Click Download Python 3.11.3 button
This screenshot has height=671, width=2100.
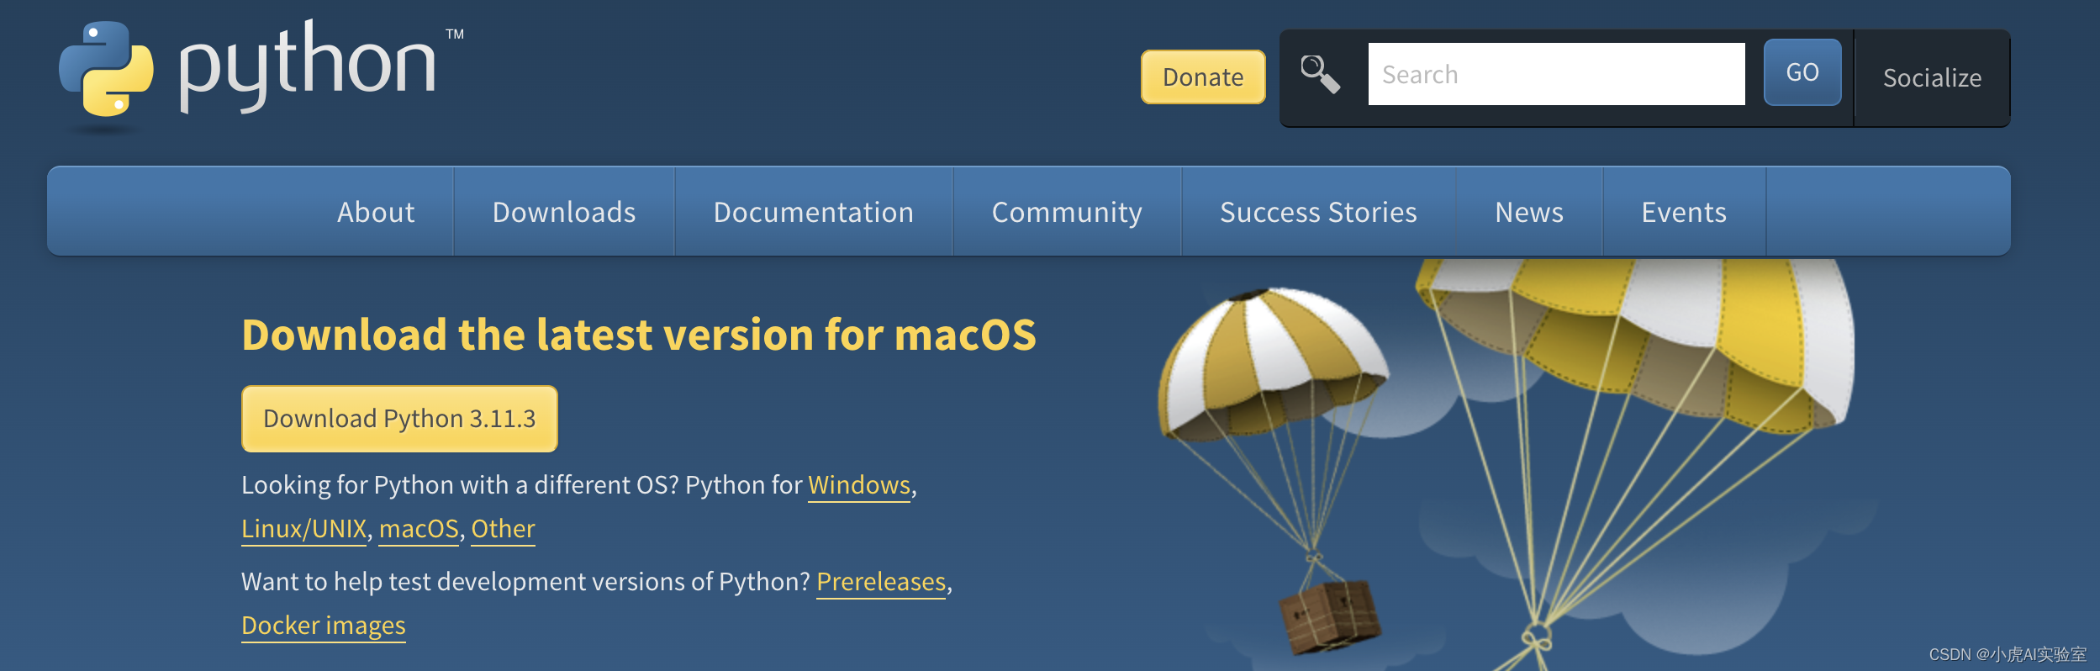(399, 419)
